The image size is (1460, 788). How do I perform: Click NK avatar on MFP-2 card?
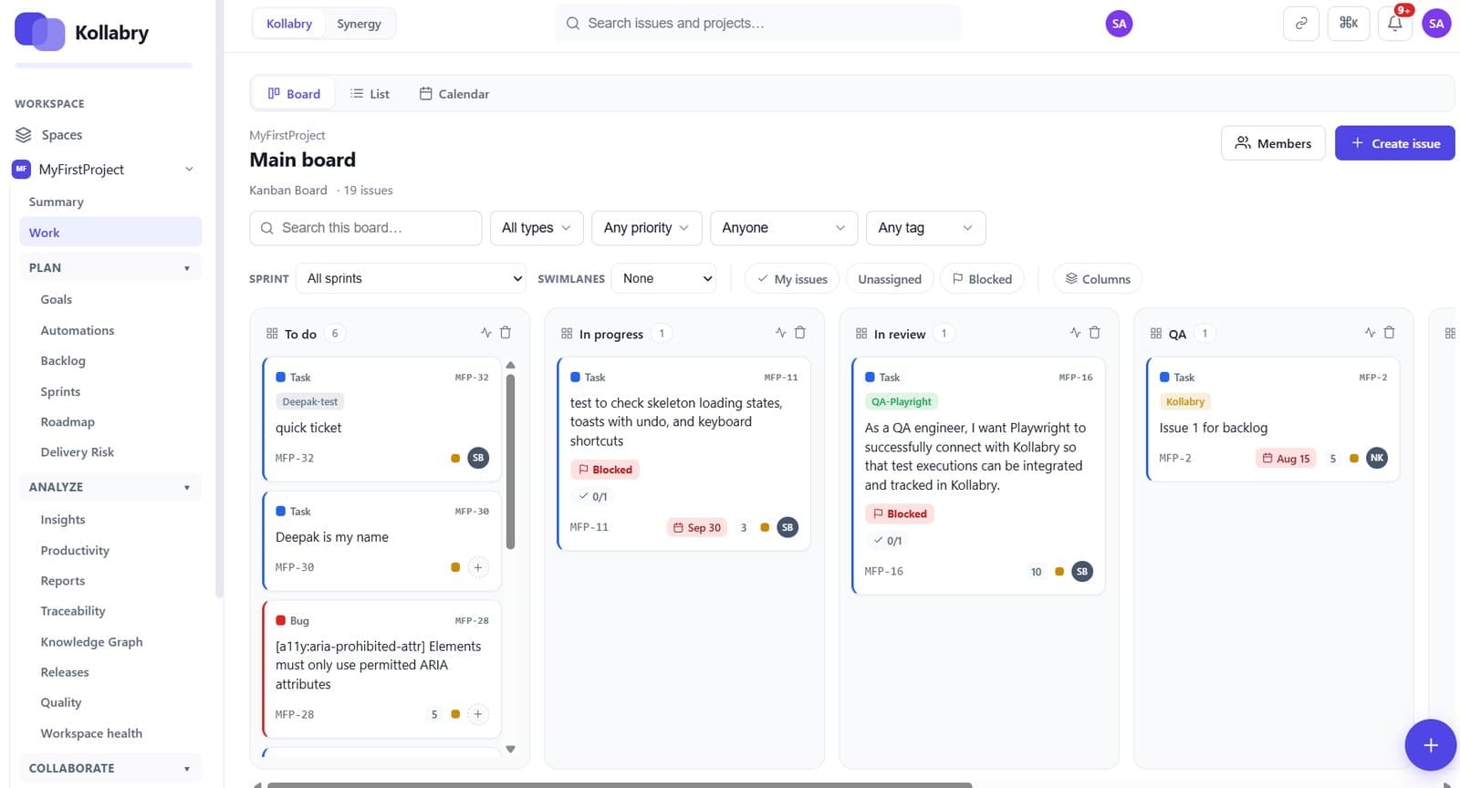tap(1377, 458)
